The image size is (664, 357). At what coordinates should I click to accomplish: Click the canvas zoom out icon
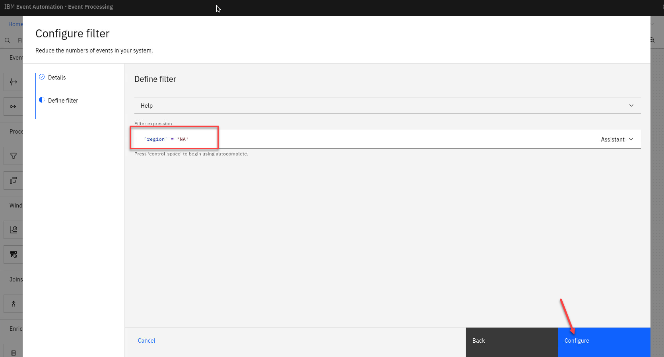coord(652,40)
